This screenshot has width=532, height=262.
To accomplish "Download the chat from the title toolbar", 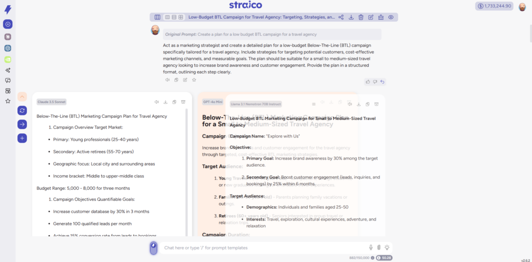I will pyautogui.click(x=351, y=17).
